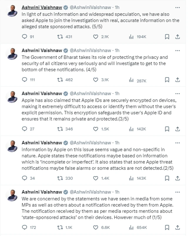Open the 1h timestamp of the (3/5) tweet
The width and height of the screenshot is (188, 236).
pos(117,94)
